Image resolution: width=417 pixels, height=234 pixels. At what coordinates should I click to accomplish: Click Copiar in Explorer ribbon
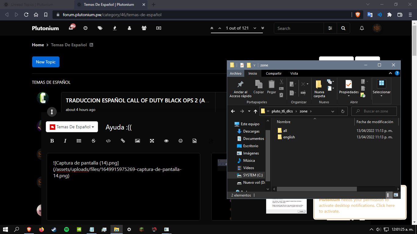tap(259, 87)
